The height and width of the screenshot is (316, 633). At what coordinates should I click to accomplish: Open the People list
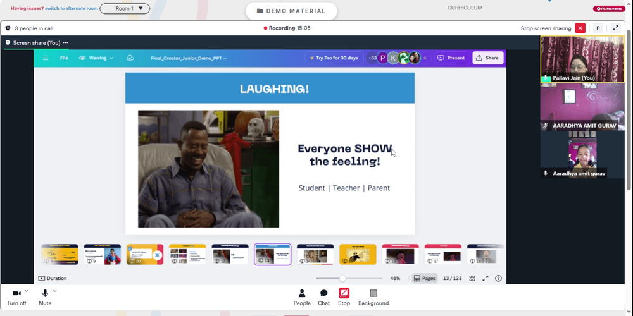[302, 298]
